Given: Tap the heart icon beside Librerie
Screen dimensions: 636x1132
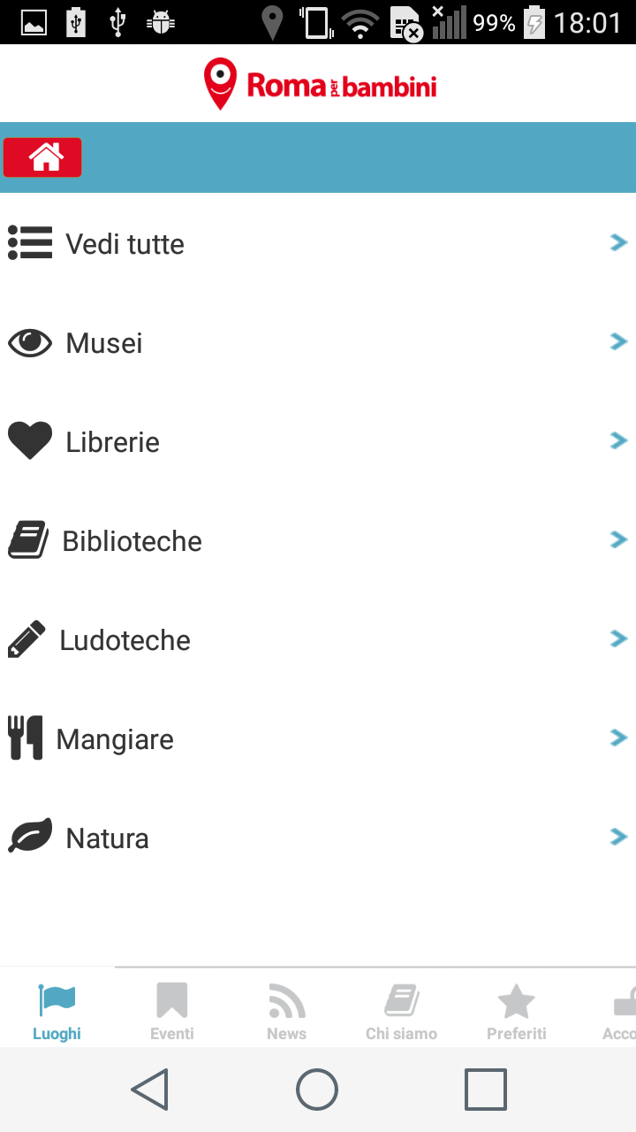Looking at the screenshot, I should 30,440.
